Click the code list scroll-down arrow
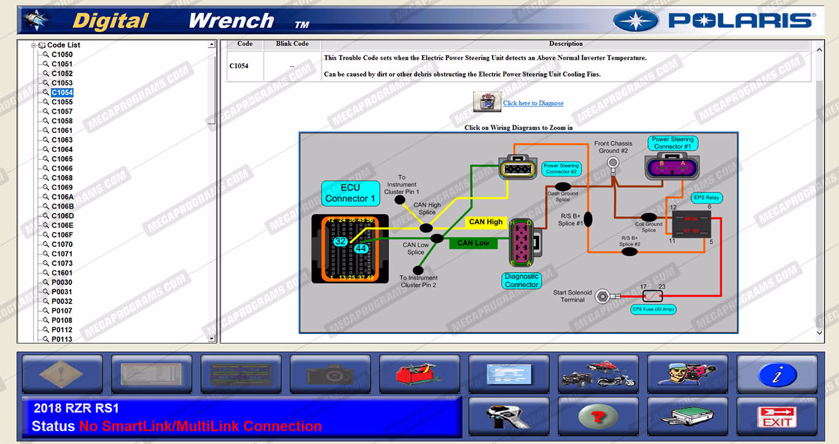 212,338
